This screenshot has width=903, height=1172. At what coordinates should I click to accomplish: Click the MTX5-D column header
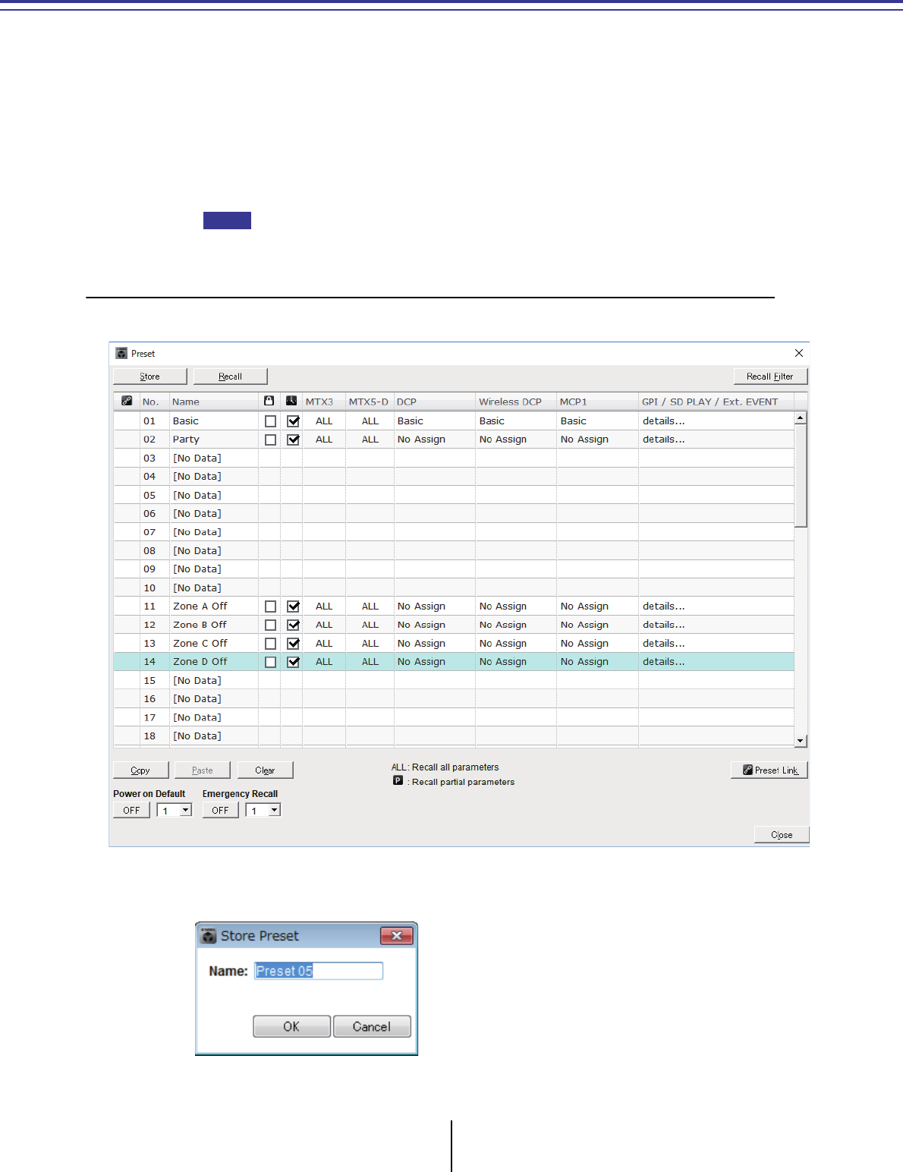[x=370, y=402]
